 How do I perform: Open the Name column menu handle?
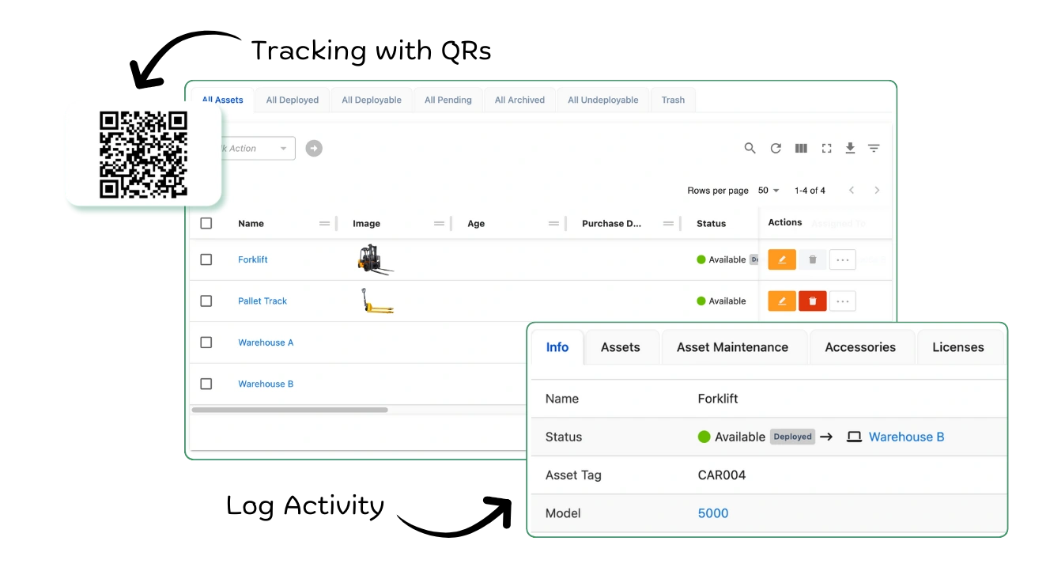324,224
